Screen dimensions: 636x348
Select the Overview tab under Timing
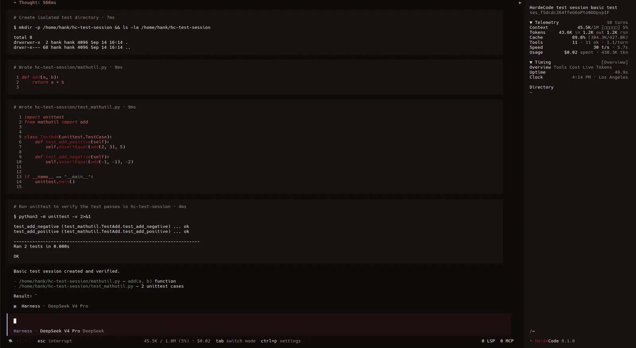[x=540, y=67]
